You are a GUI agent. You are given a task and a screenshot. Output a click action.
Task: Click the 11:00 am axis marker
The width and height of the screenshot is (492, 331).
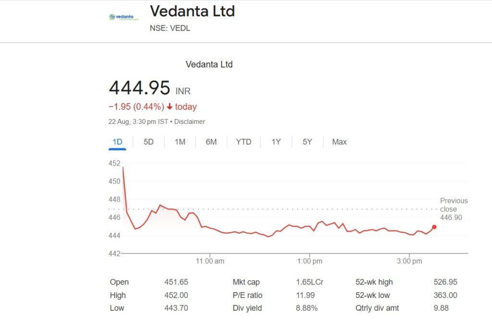(x=210, y=261)
